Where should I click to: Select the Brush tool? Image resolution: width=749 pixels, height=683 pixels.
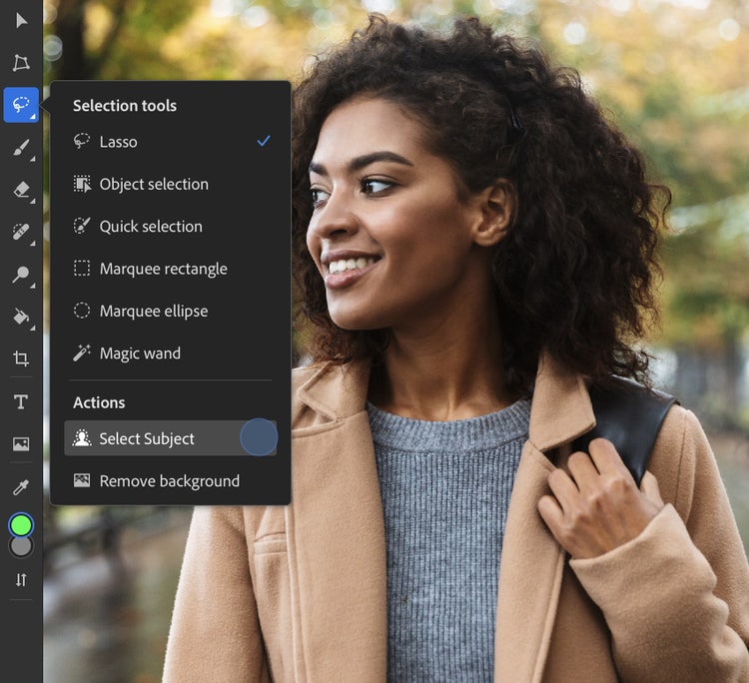(21, 148)
